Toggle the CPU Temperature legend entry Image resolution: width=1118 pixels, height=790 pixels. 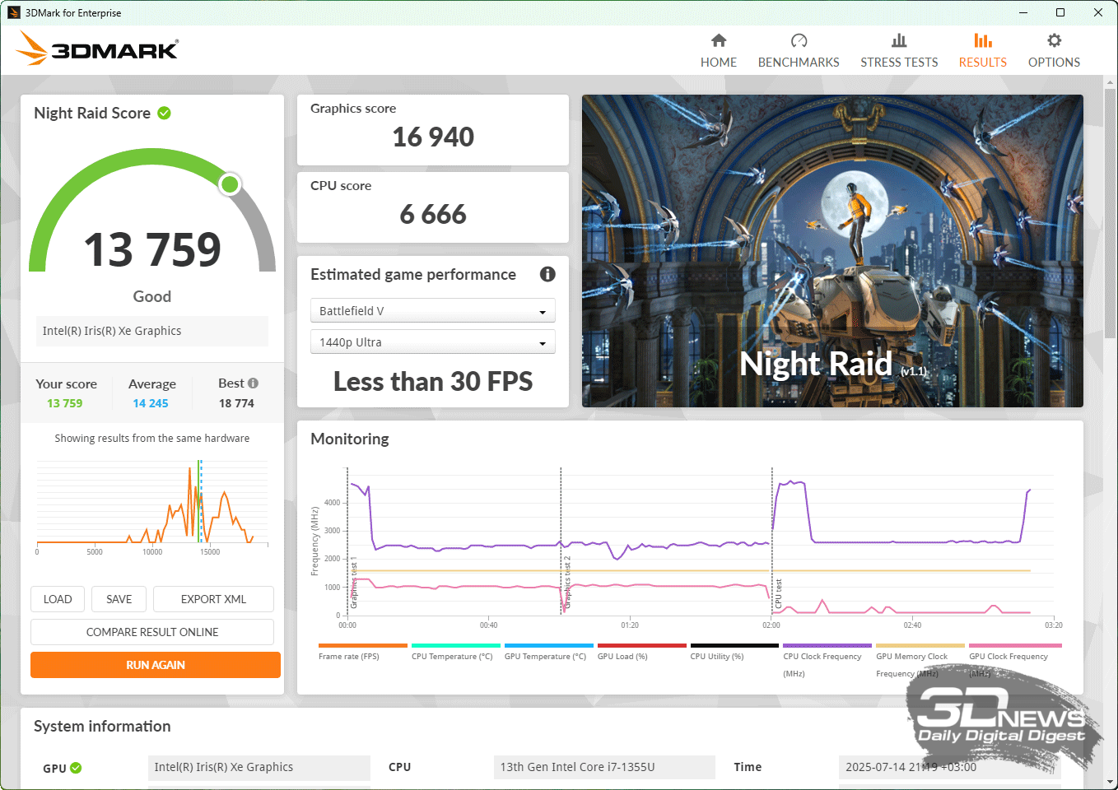[455, 652]
